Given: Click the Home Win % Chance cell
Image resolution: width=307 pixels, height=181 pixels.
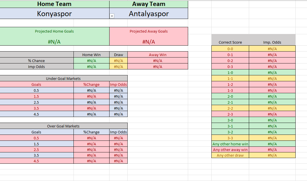Looking at the screenshot, I should [x=91, y=61].
